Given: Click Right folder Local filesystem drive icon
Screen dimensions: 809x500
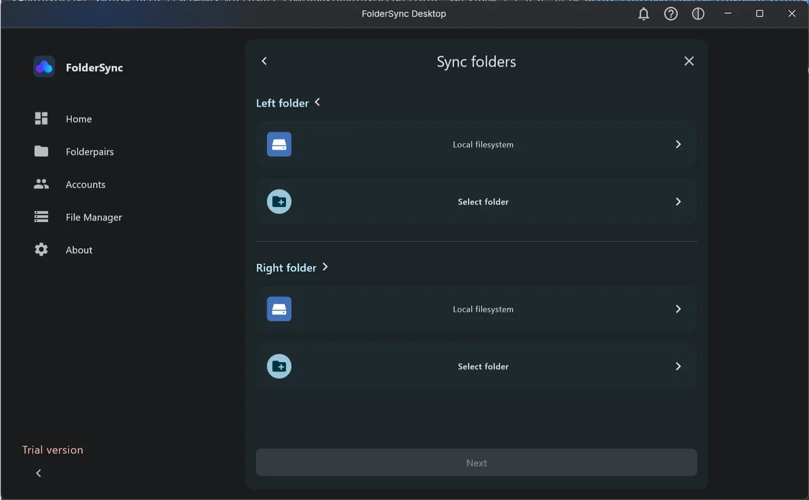Looking at the screenshot, I should click(x=279, y=309).
